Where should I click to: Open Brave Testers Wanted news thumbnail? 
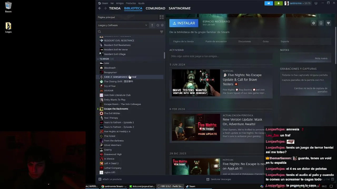(x=196, y=83)
